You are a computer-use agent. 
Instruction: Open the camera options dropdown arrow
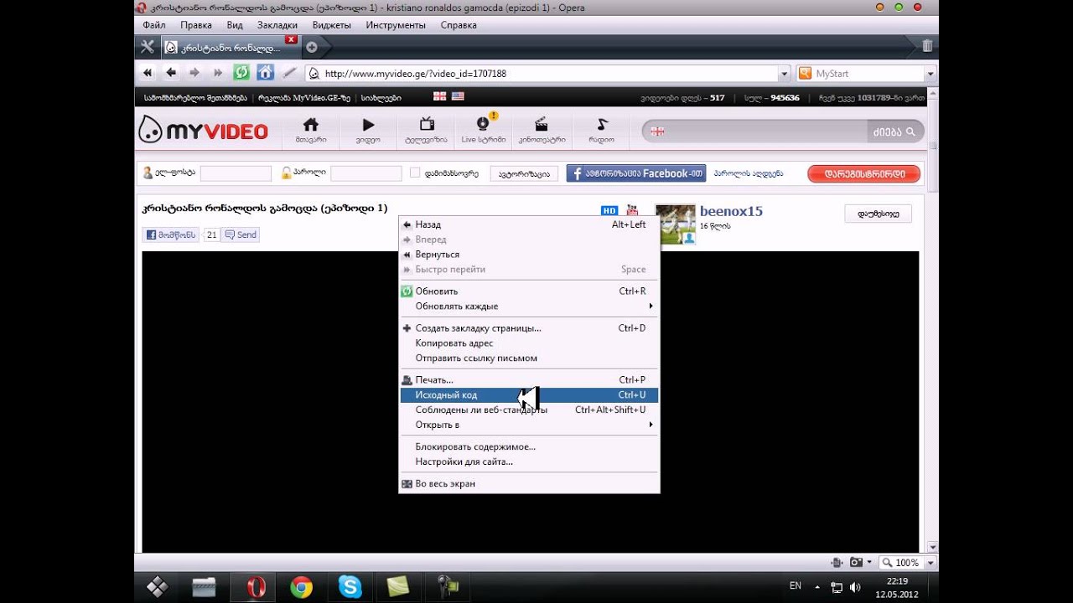tap(869, 563)
